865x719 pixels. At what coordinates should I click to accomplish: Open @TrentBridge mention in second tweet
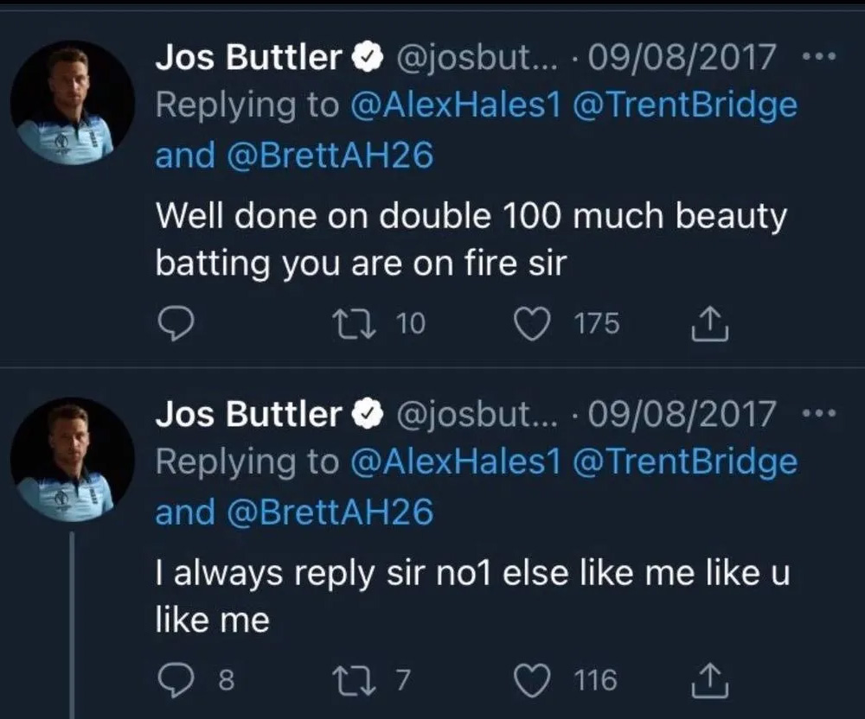click(684, 462)
